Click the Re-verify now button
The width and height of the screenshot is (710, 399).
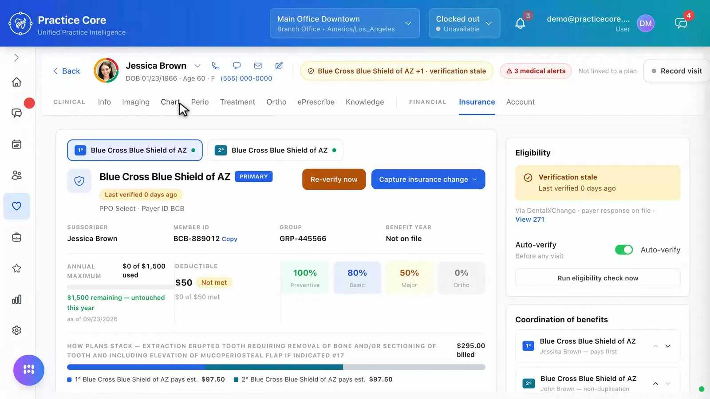(x=334, y=179)
